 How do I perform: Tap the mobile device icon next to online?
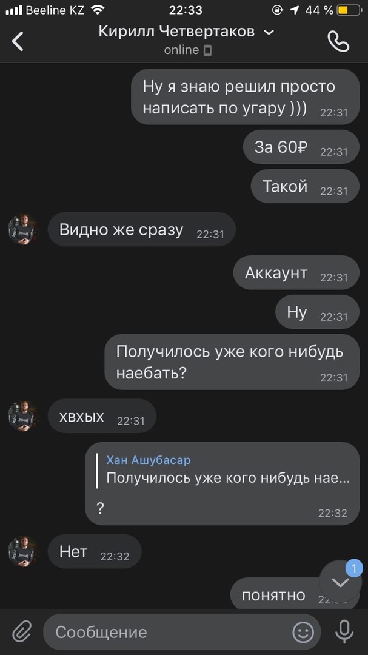coord(207,50)
